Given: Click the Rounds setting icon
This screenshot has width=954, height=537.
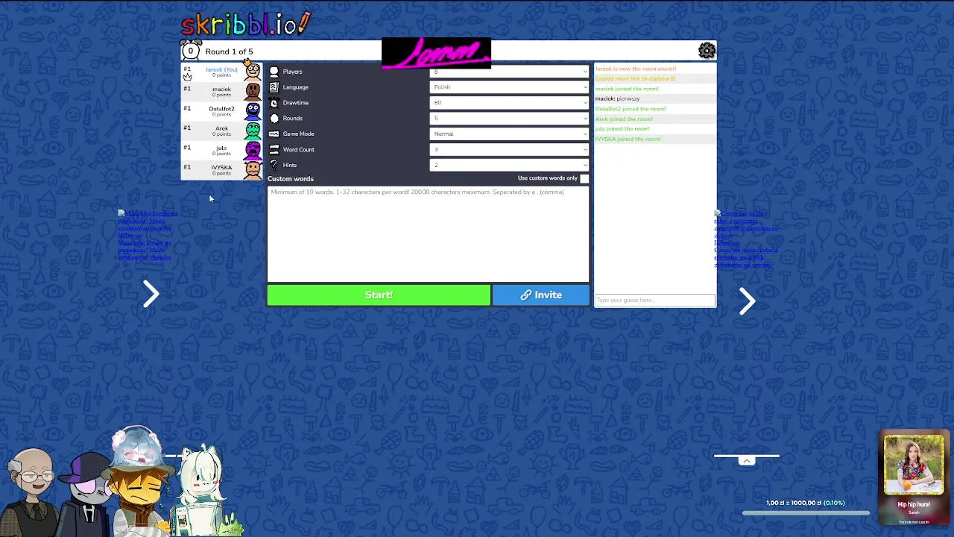Looking at the screenshot, I should pos(274,119).
